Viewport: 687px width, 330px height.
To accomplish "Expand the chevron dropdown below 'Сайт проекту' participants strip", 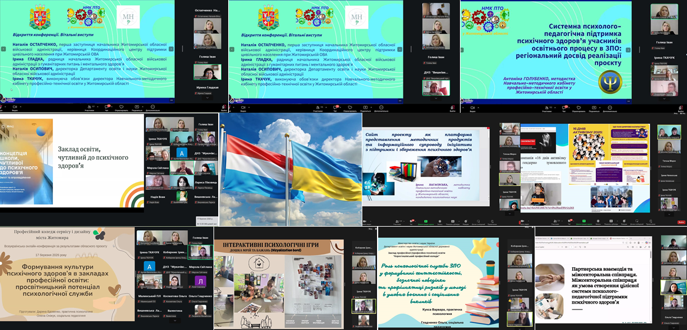I will 509,213.
